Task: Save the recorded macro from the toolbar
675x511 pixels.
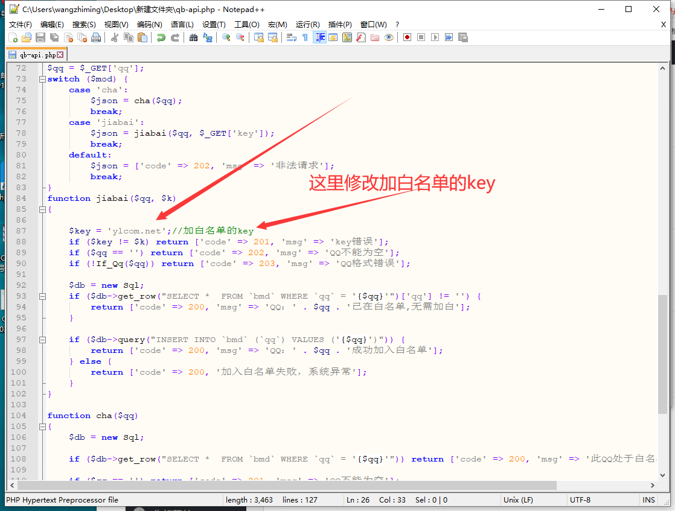Action: (x=463, y=38)
